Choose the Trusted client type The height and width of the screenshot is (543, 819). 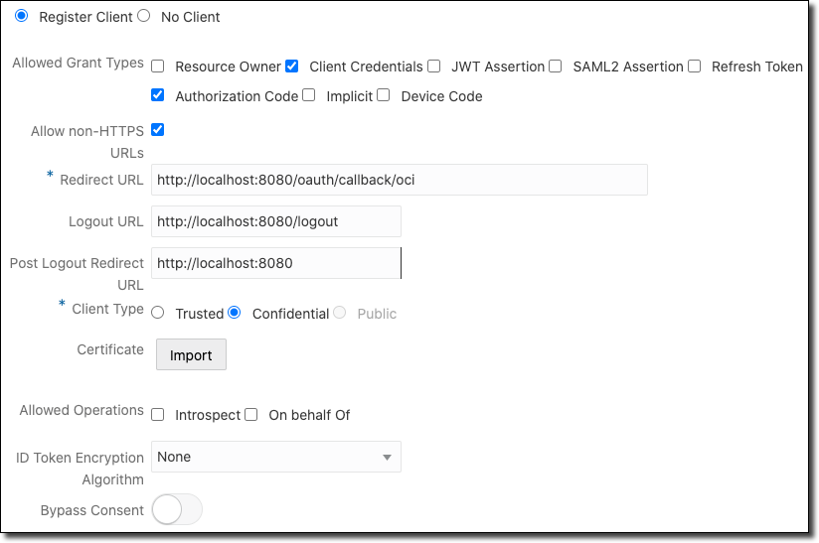tap(158, 313)
